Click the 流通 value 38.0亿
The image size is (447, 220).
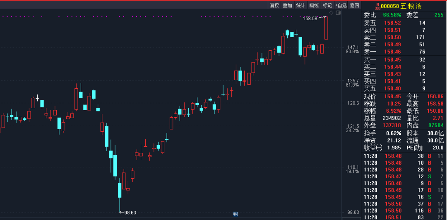point(436,140)
